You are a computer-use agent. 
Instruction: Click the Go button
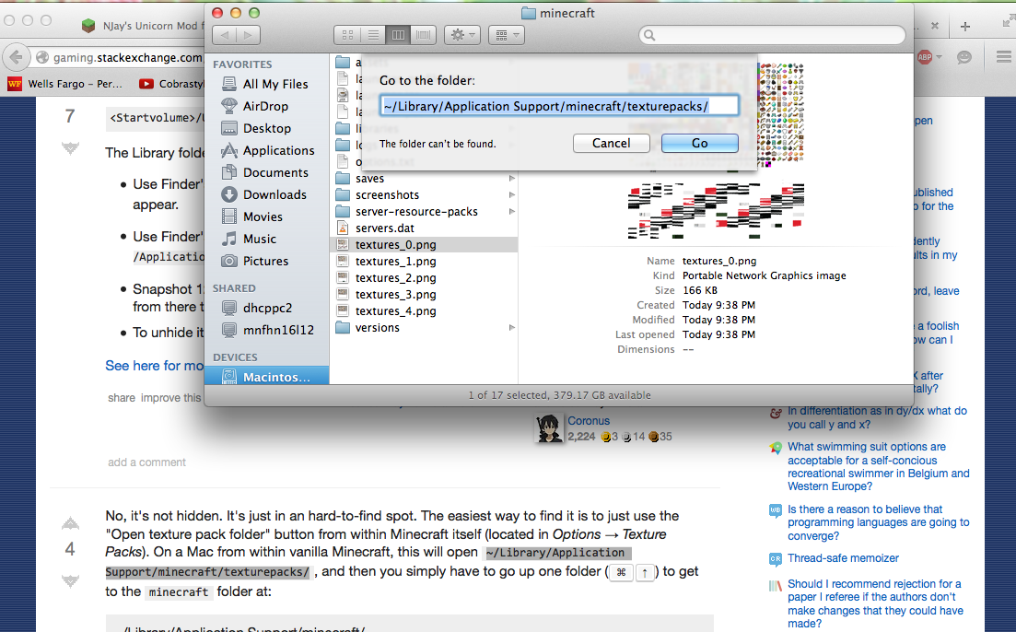[x=700, y=143]
